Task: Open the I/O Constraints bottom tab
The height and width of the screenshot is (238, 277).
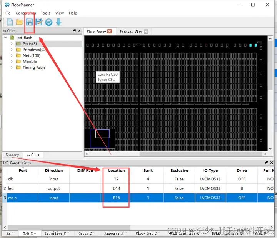Action: (30, 233)
